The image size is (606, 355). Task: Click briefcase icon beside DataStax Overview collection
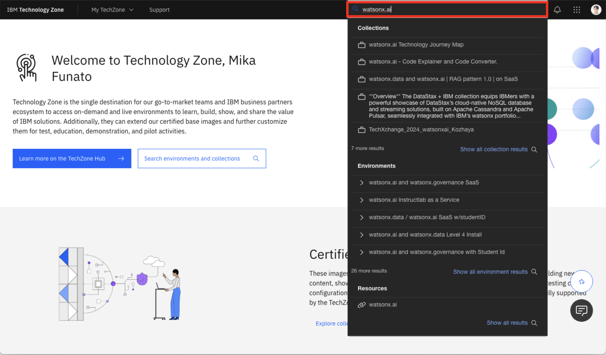[x=362, y=97]
